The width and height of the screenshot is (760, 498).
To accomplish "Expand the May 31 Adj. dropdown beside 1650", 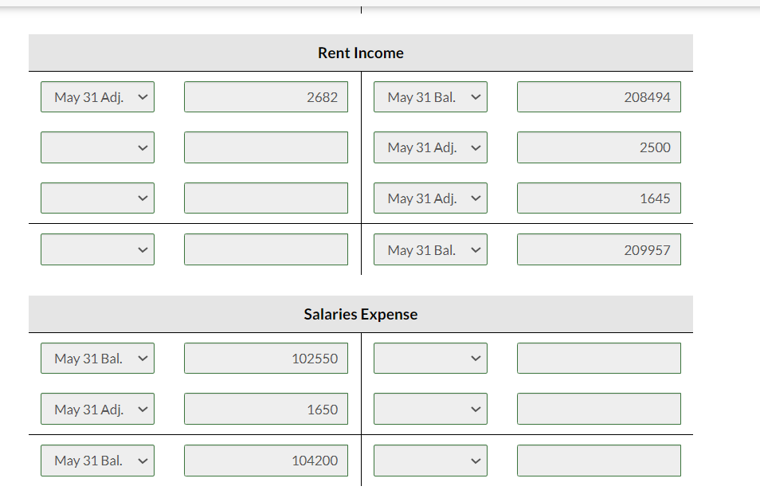I will (97, 409).
